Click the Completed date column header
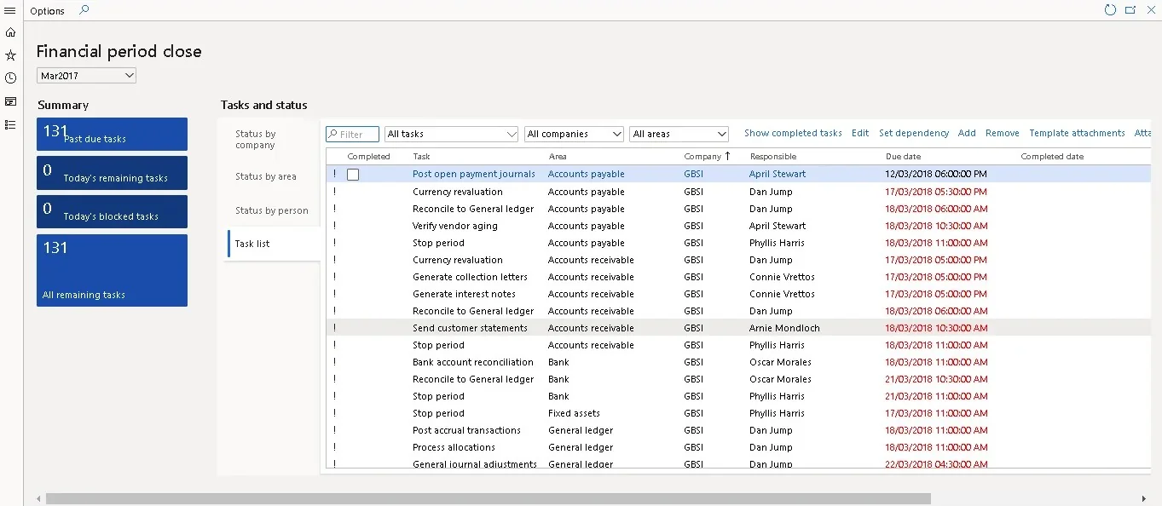The image size is (1162, 506). pyautogui.click(x=1052, y=157)
